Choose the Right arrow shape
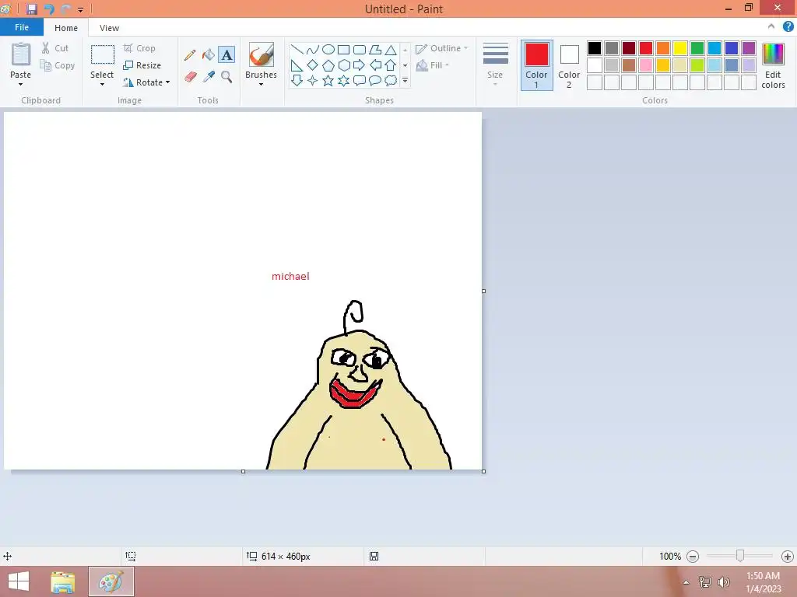The height and width of the screenshot is (597, 797). (360, 65)
